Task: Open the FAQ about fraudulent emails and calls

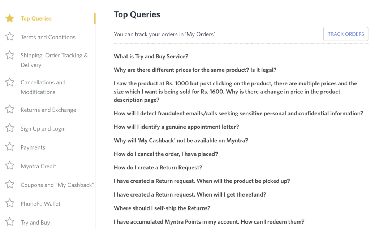Action: coord(238,113)
